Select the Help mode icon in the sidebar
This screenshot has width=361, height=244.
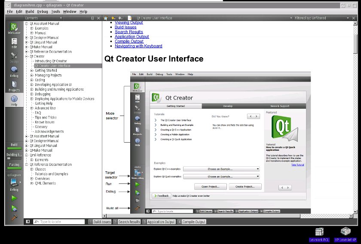click(14, 101)
